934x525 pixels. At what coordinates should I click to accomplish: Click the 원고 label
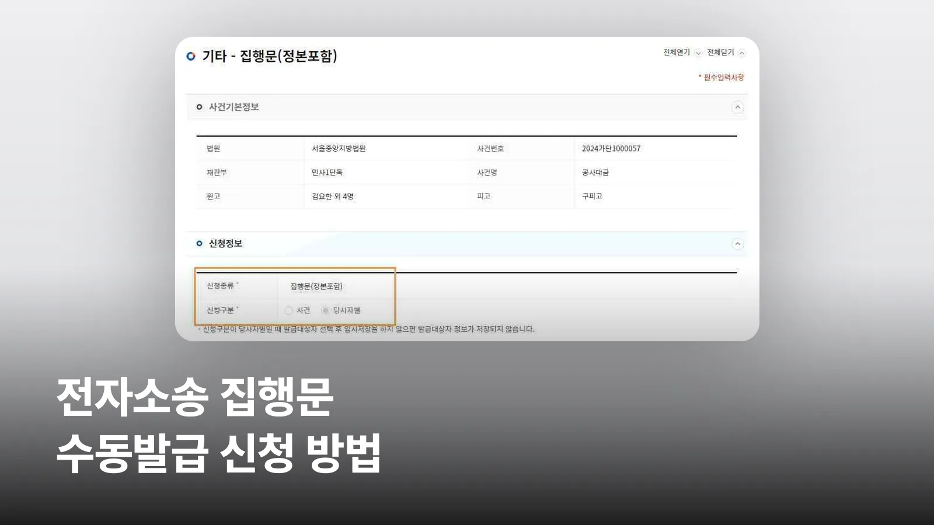tap(213, 197)
